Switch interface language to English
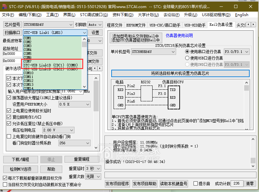The width and height of the screenshot is (259, 192). click(242, 15)
